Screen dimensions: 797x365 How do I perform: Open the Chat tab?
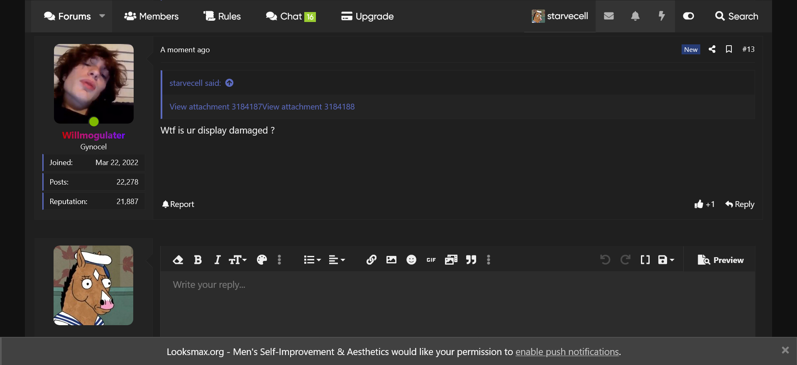[291, 16]
